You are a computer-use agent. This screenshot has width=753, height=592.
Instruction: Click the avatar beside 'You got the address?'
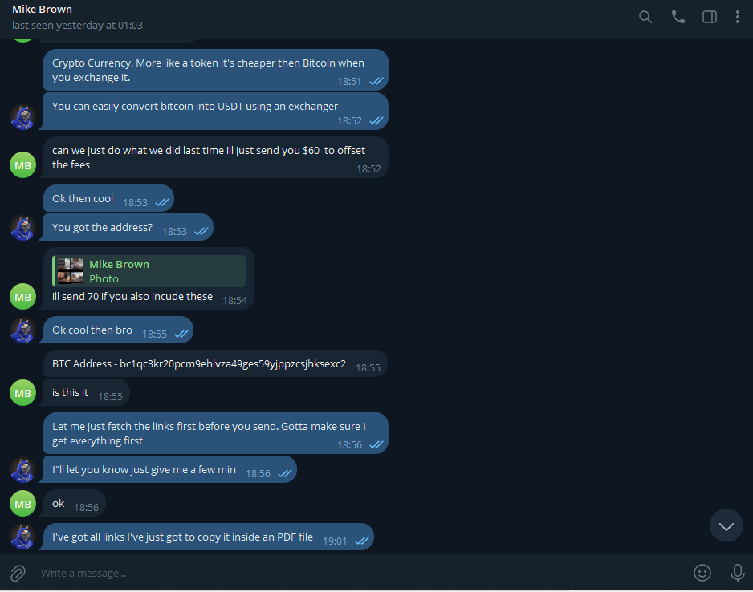(22, 227)
